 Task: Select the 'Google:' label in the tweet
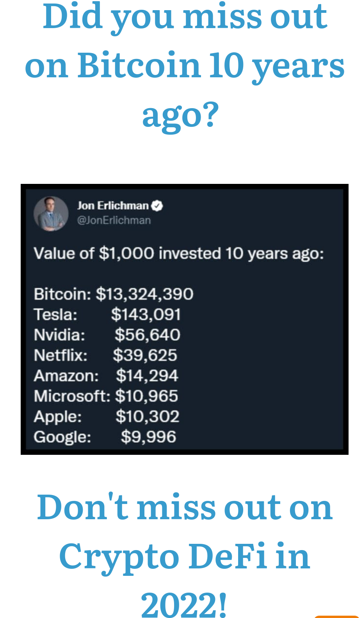tap(62, 437)
